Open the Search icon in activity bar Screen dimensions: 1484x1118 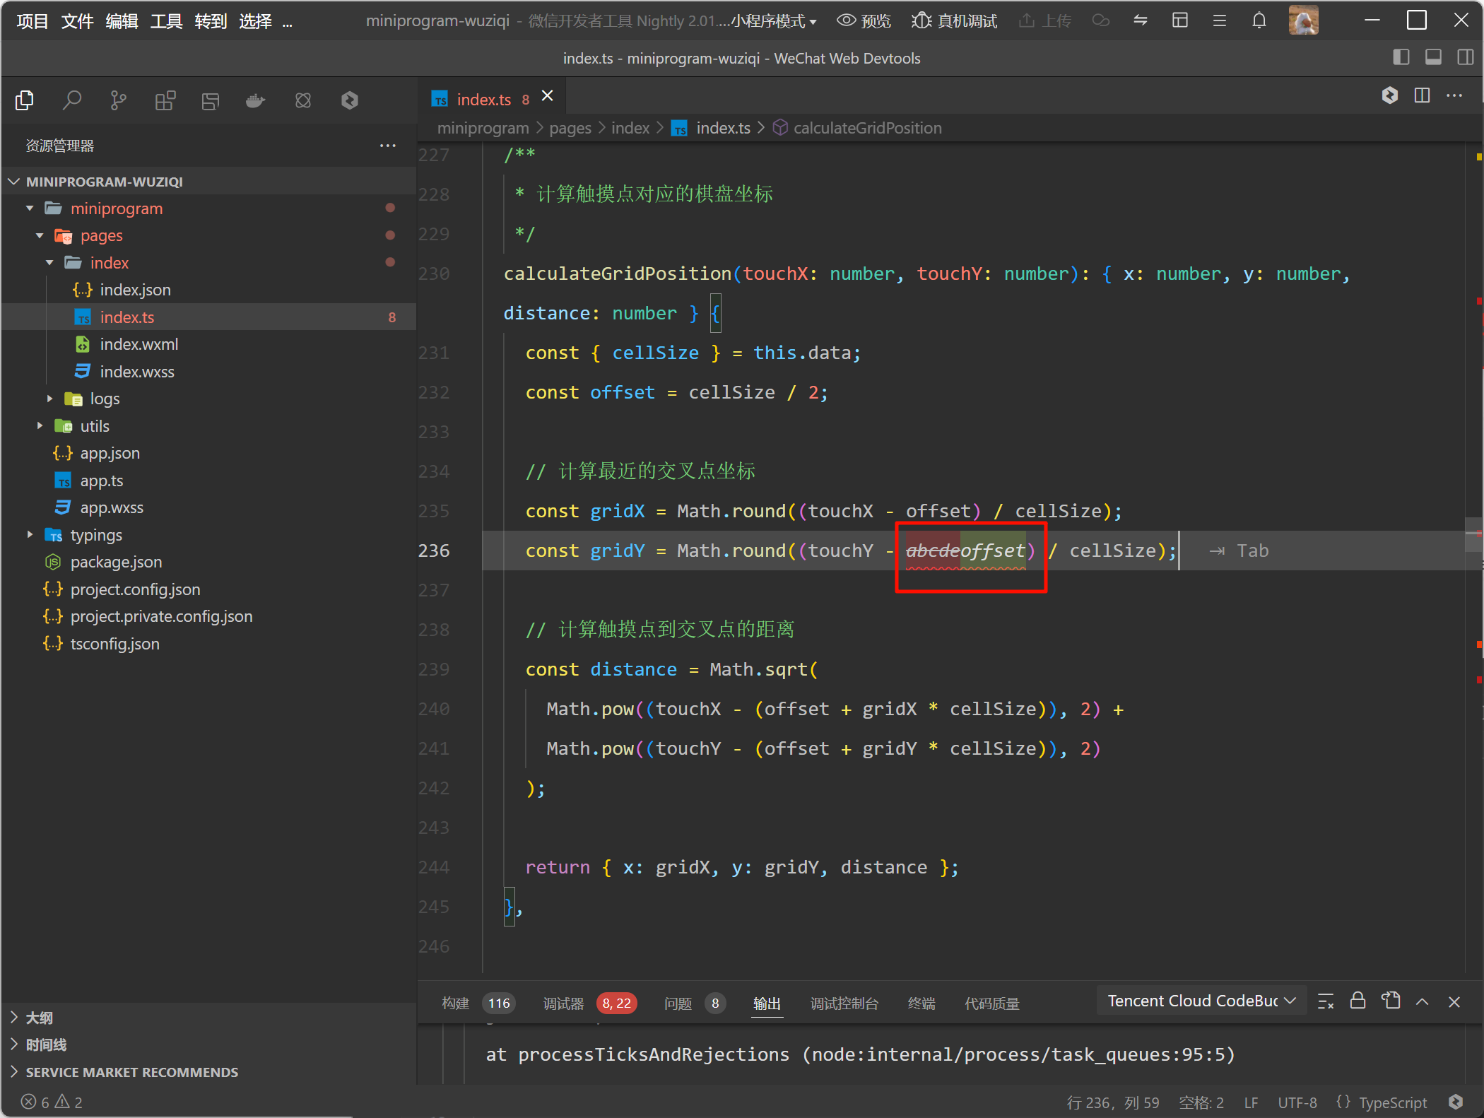click(x=72, y=100)
